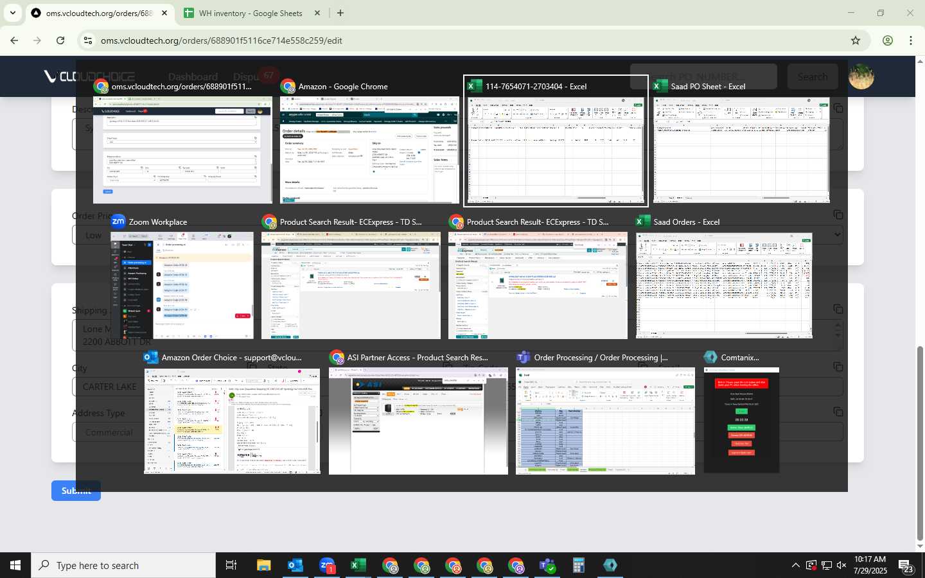The width and height of the screenshot is (925, 578).
Task: Click the Search button on OMS page
Action: (813, 76)
